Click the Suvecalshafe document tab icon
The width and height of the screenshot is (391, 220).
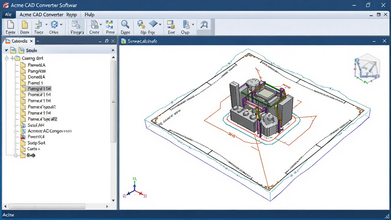coord(123,41)
